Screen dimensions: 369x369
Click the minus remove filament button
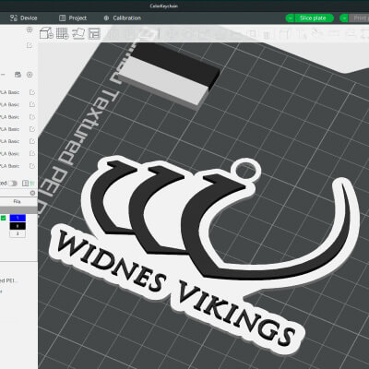click(3, 75)
